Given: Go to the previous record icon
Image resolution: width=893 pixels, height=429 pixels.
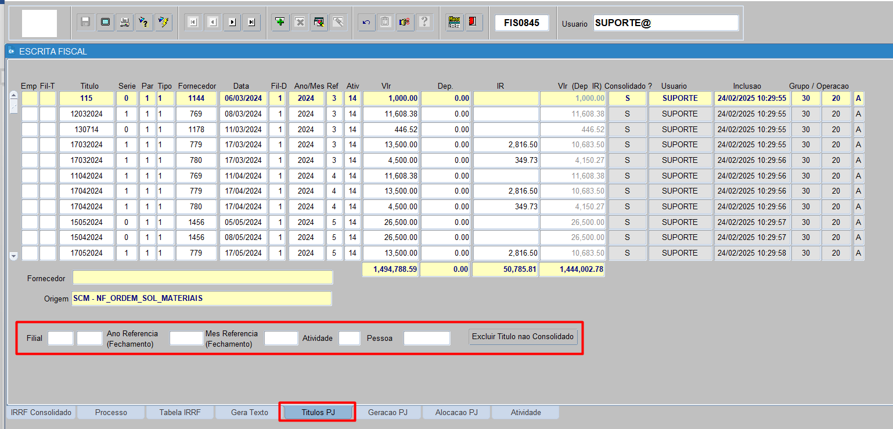Looking at the screenshot, I should (x=213, y=23).
